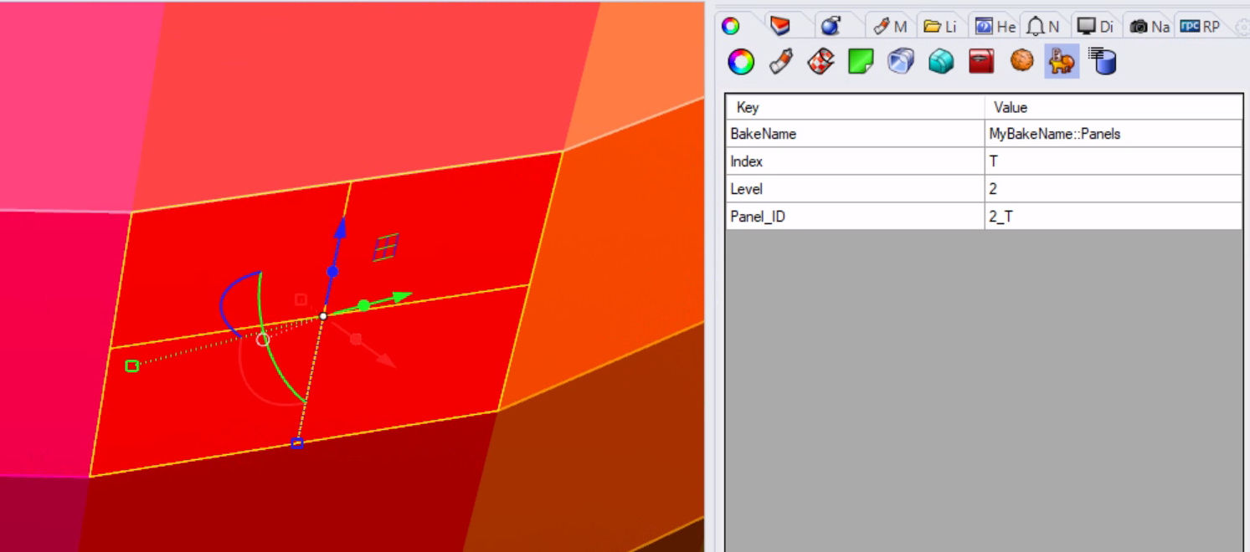This screenshot has width=1250, height=552.
Task: Switch to the Help tab
Action: 995,26
